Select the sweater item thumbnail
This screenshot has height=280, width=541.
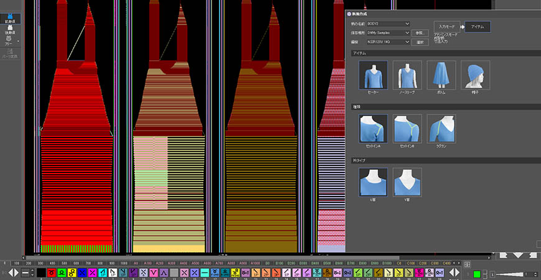pyautogui.click(x=373, y=75)
